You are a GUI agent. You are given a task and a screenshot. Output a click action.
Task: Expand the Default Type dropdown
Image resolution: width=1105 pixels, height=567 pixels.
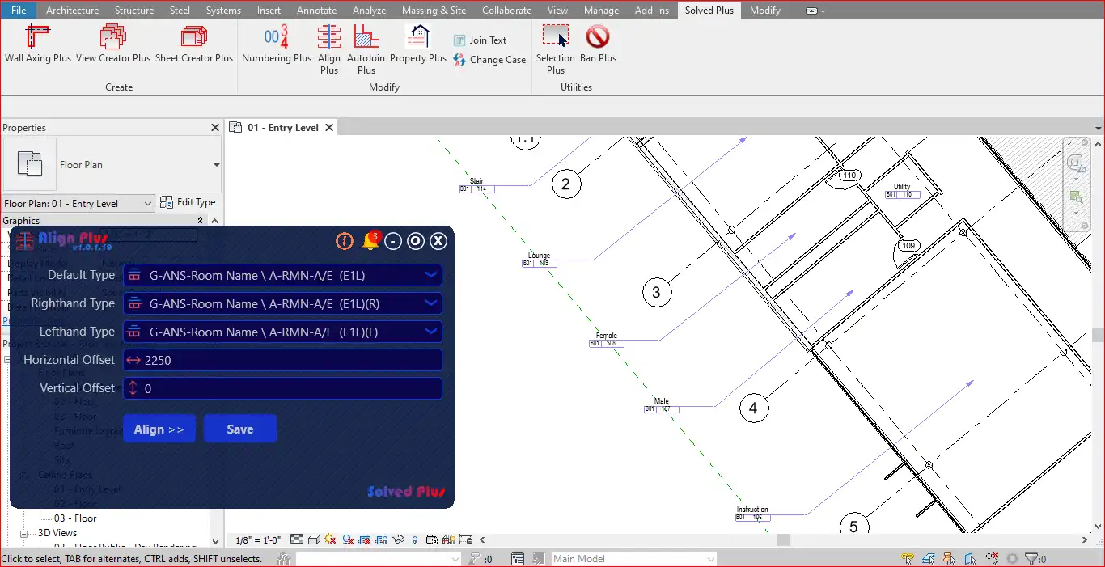[431, 275]
